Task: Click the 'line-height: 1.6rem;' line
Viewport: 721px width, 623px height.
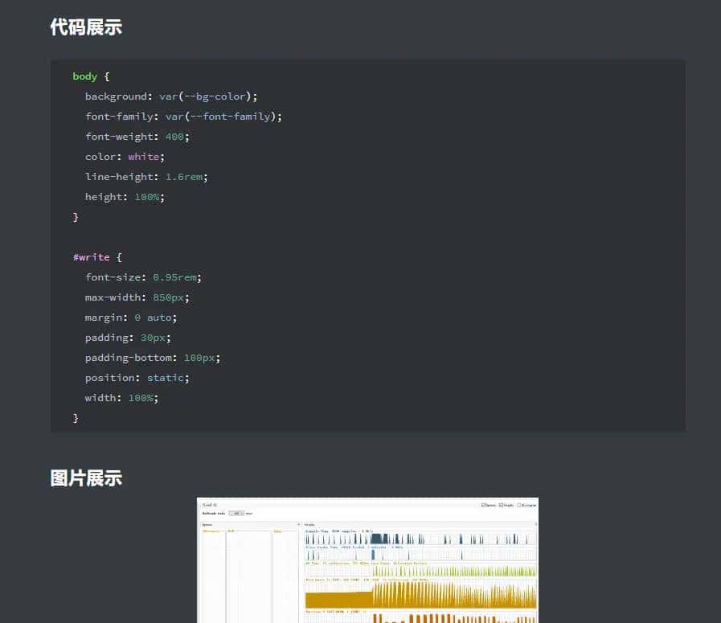Action: (x=146, y=177)
